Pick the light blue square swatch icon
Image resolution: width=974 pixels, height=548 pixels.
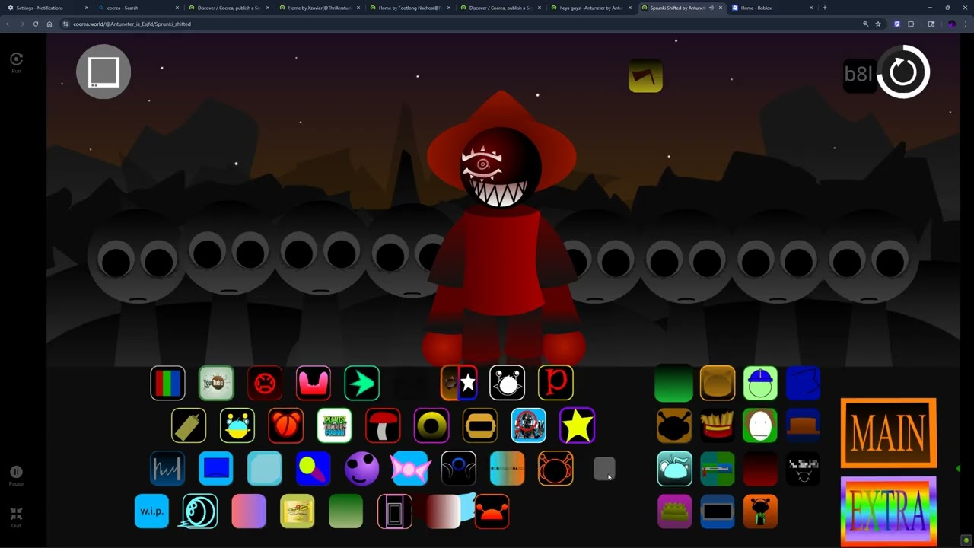point(265,468)
